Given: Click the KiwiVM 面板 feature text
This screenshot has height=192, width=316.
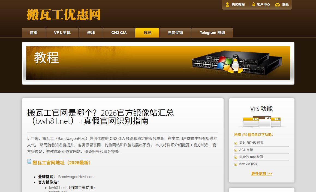Looking at the screenshot, I should coord(248,164).
